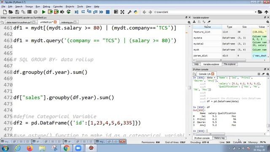This screenshot has width=270, height=152.
Task: Open the file list/outline toolbar icon
Action: pyautogui.click(x=29, y=12)
